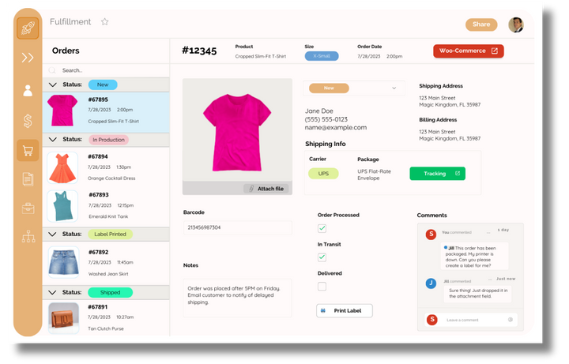Select the shopping cart orders icon
569x364 pixels.
click(28, 150)
